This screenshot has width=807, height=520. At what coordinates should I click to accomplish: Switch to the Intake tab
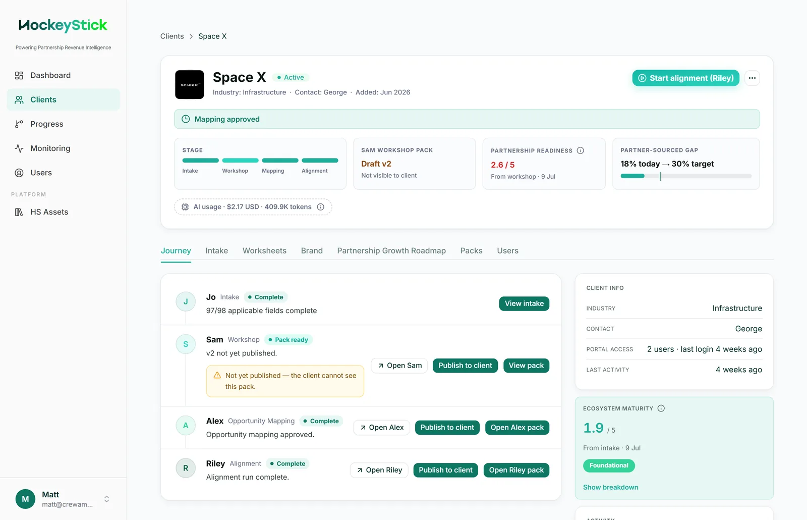tap(217, 251)
